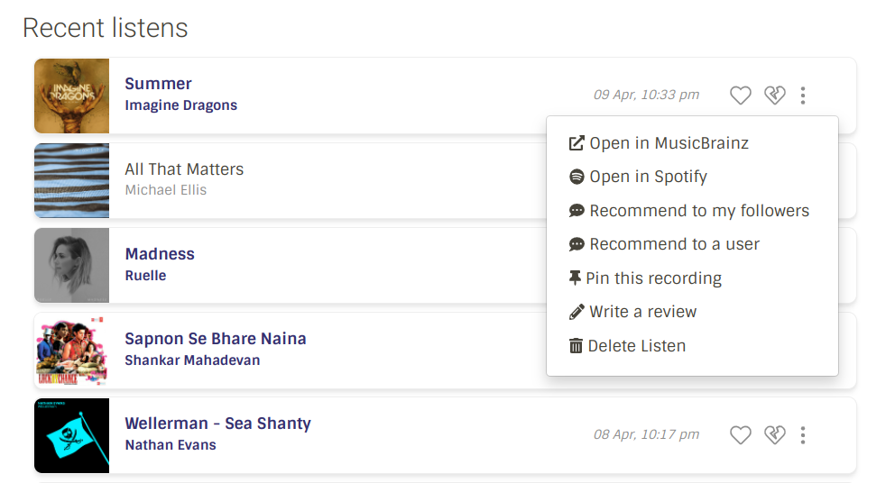The image size is (895, 483).
Task: Click the Madness album cover thumbnail
Action: click(71, 265)
